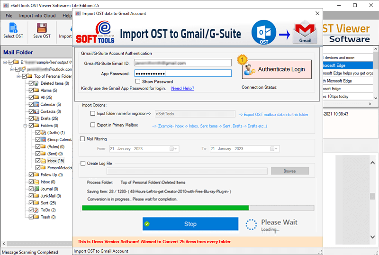
Task: Click the message list scroll down arrow
Action: [x=376, y=98]
